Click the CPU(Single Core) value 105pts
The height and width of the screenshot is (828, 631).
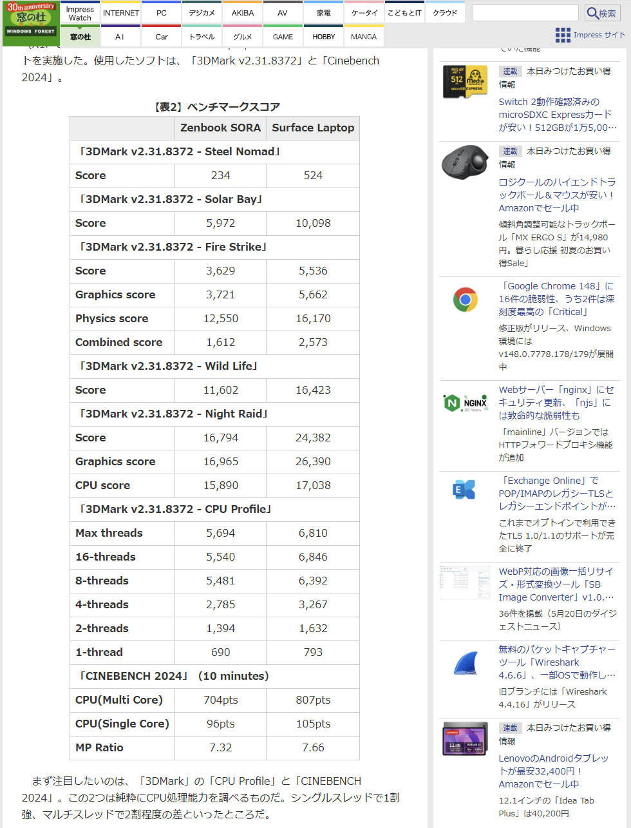pyautogui.click(x=313, y=724)
